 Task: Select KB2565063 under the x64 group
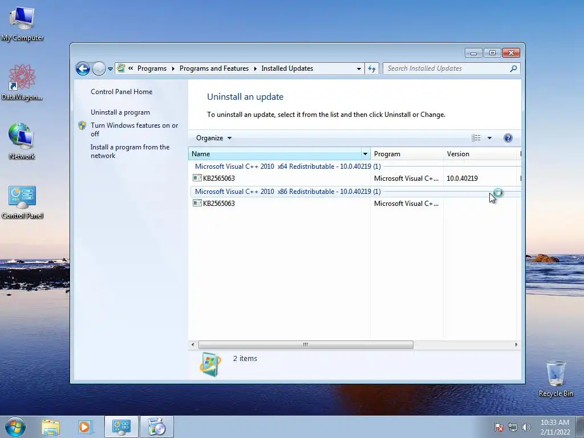(218, 179)
